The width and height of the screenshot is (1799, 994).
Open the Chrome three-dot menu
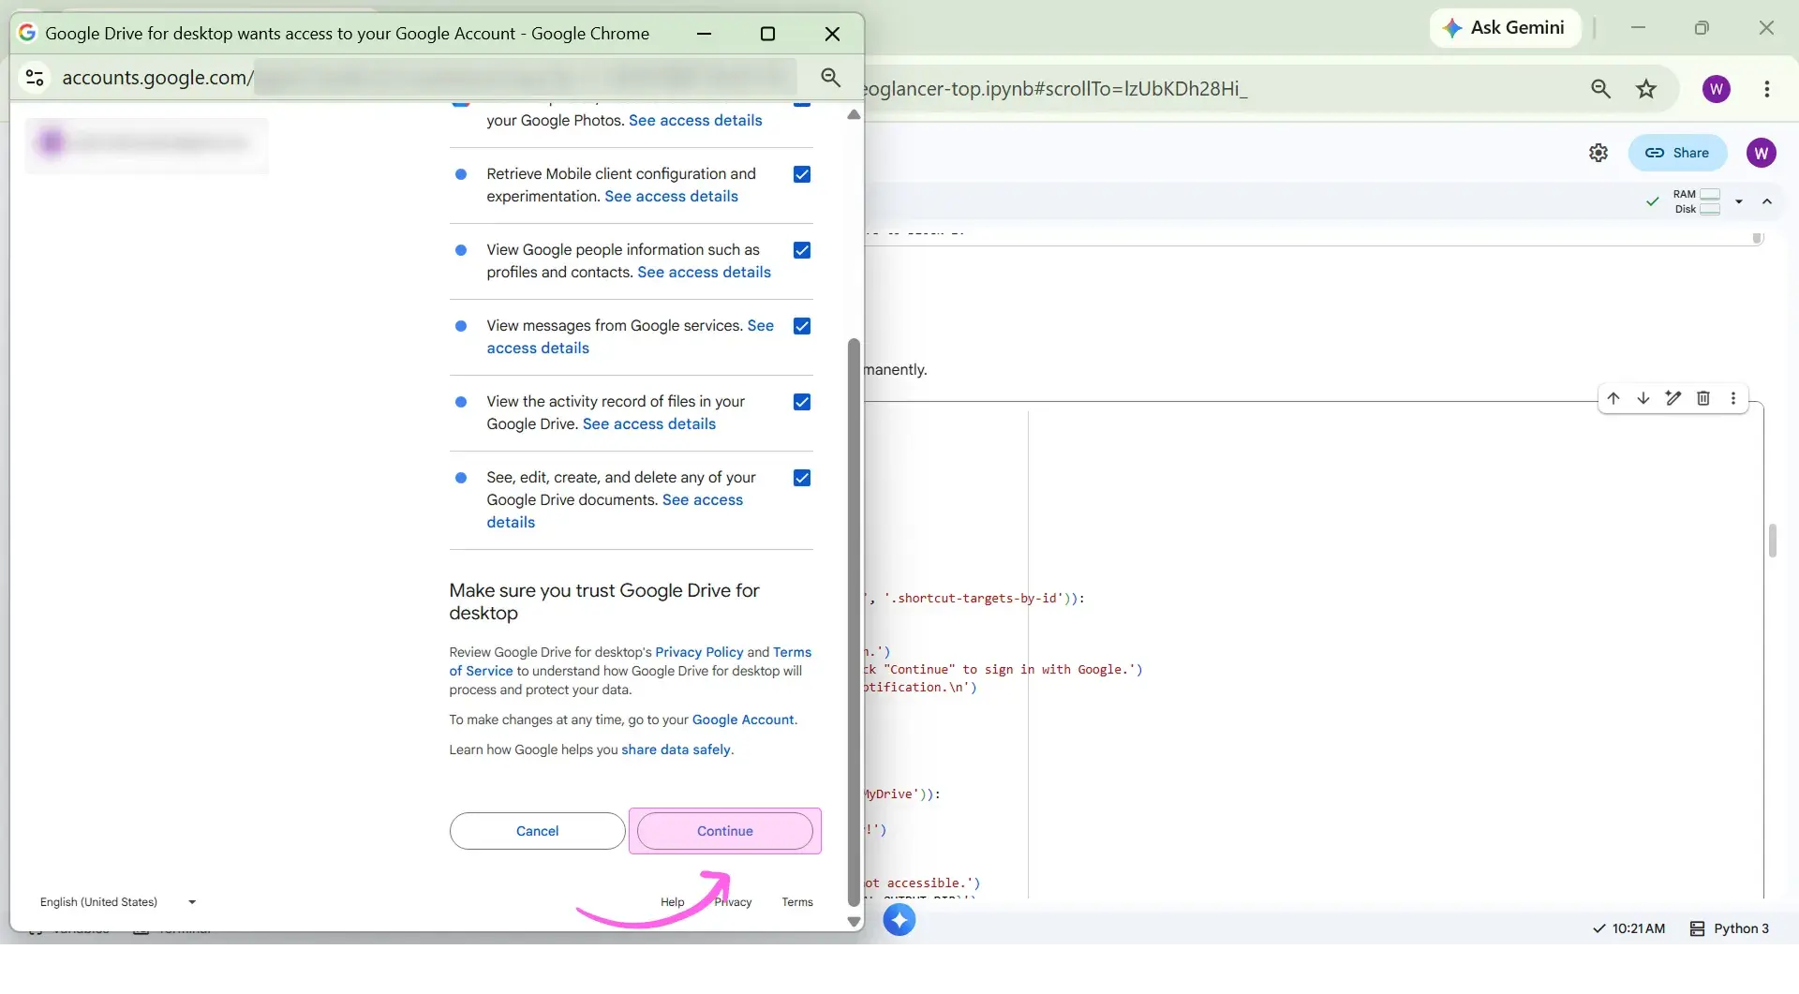coord(1767,89)
